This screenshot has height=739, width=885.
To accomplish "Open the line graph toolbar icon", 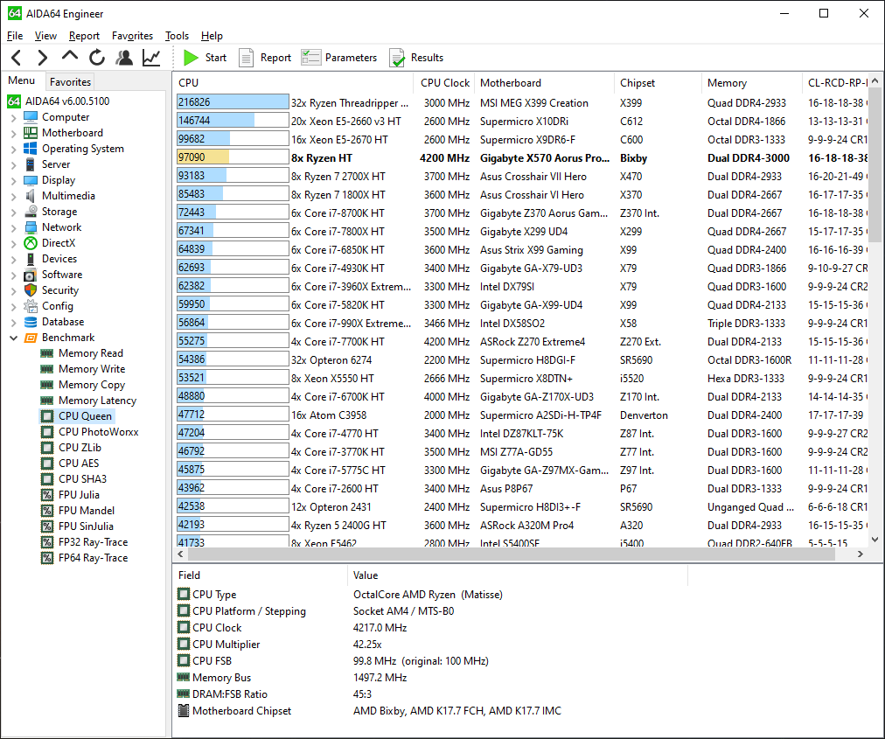I will [x=151, y=58].
